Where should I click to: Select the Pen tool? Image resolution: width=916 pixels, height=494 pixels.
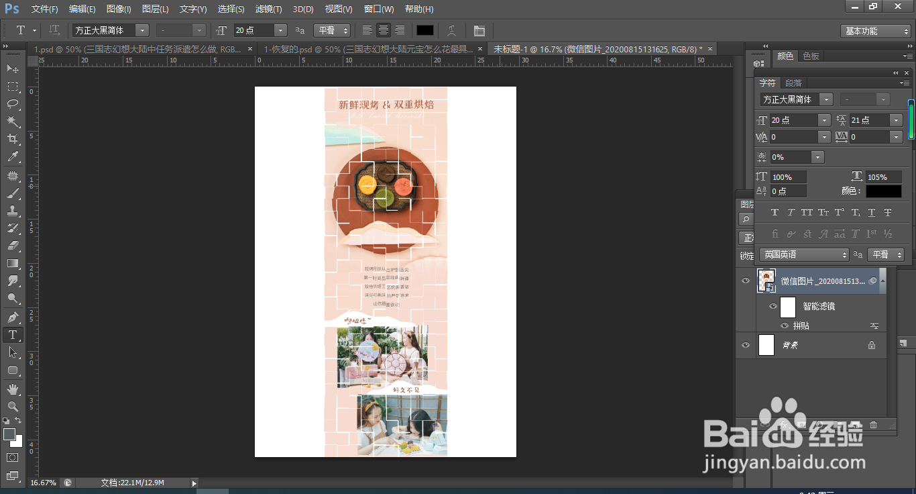[13, 317]
